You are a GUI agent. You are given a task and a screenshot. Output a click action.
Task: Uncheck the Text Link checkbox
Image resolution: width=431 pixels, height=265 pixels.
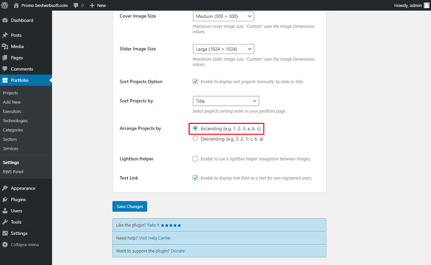[x=195, y=178]
